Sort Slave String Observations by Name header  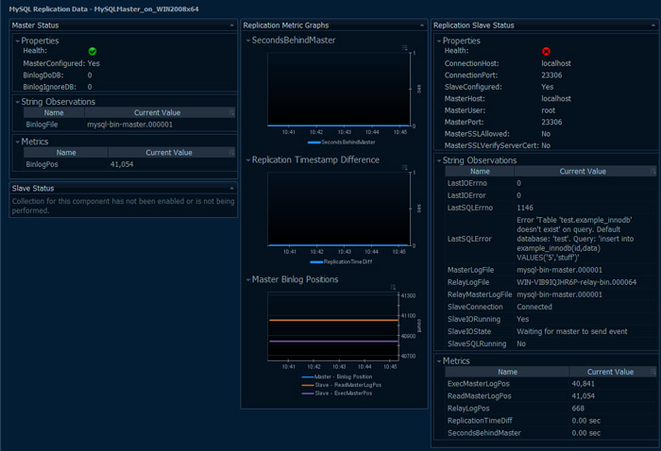480,172
